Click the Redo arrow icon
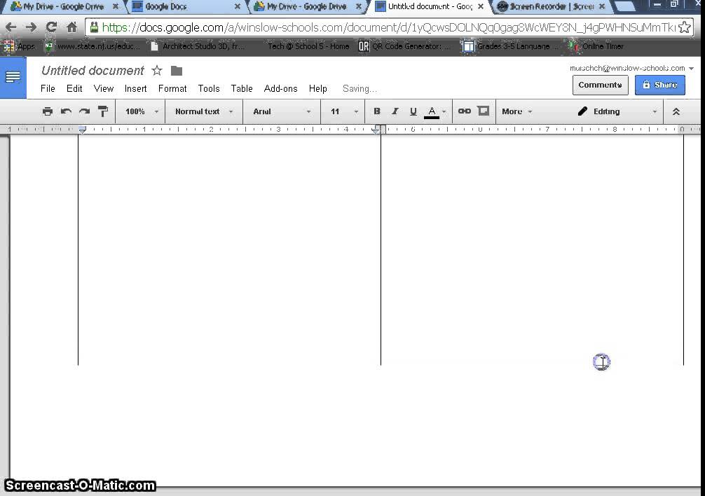Viewport: 705px width, 496px height. pos(85,111)
